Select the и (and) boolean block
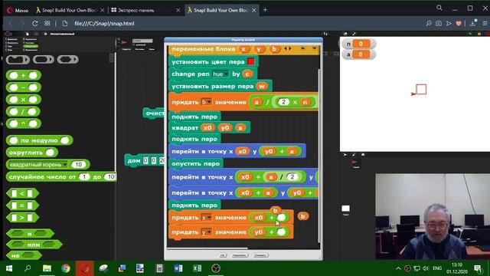 (x=31, y=233)
